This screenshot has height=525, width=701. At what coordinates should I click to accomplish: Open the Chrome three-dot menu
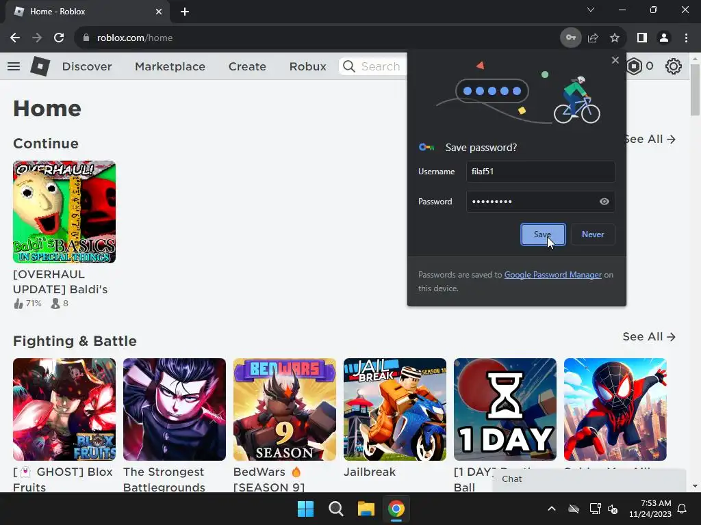pos(686,38)
